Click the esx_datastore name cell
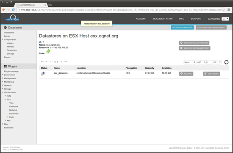Screen dimensions: 233x153 click(x=61, y=73)
